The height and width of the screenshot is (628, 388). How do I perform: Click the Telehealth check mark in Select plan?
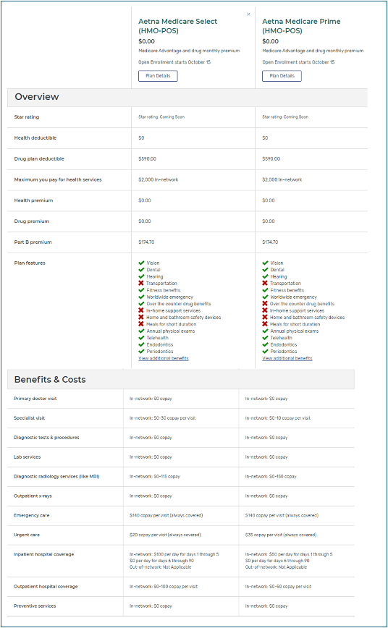(x=141, y=338)
